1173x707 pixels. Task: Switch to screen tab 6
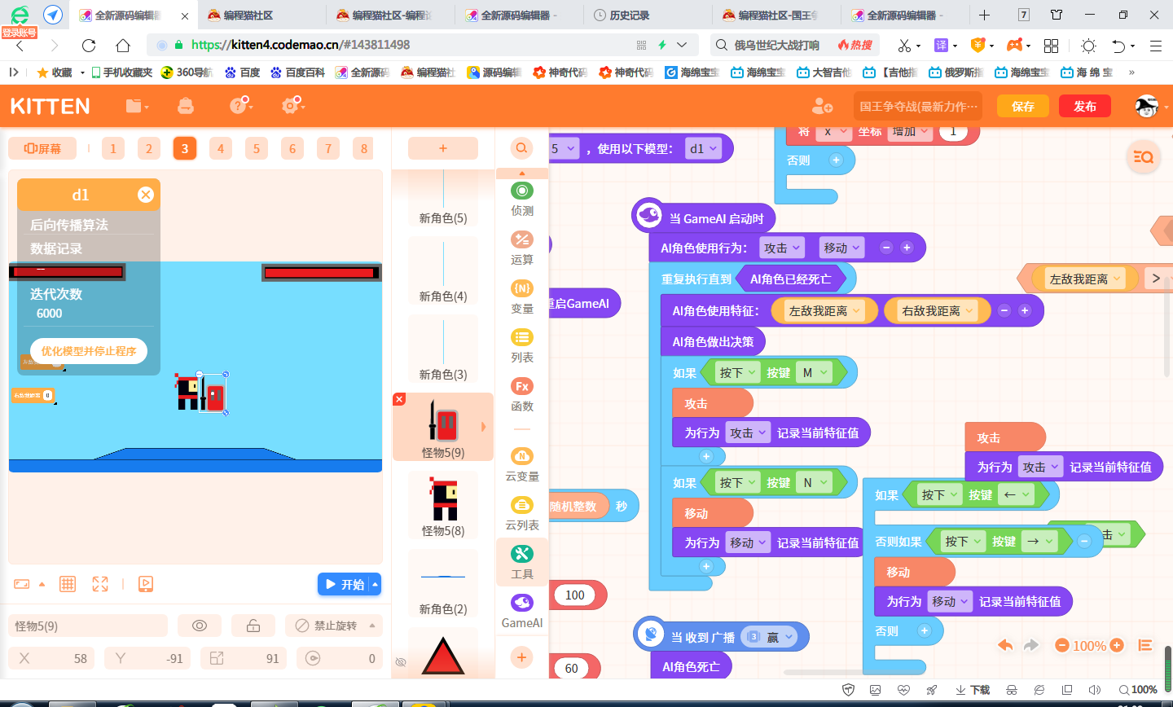292,148
